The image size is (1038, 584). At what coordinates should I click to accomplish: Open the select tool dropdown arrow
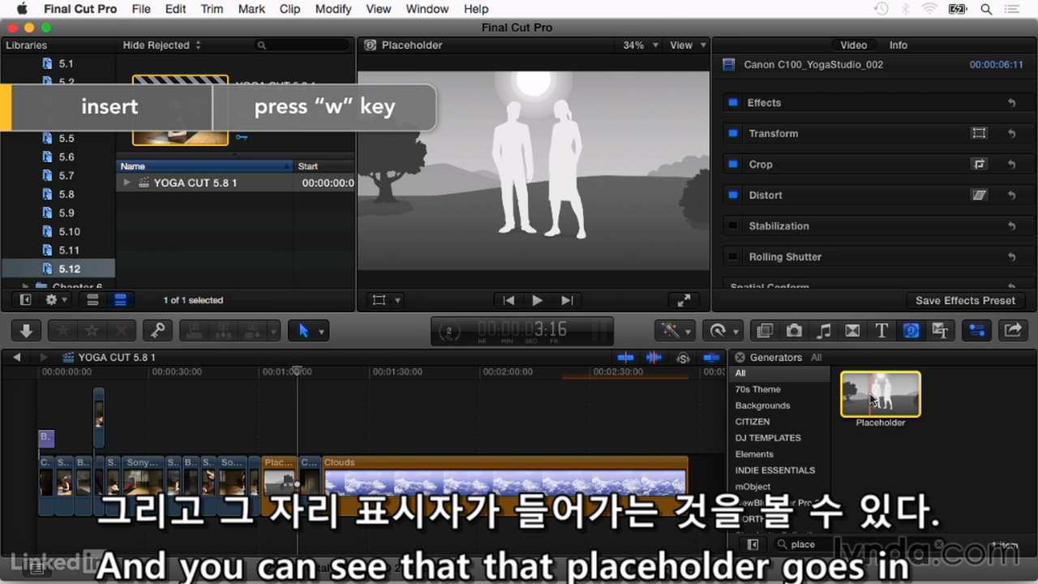(322, 332)
